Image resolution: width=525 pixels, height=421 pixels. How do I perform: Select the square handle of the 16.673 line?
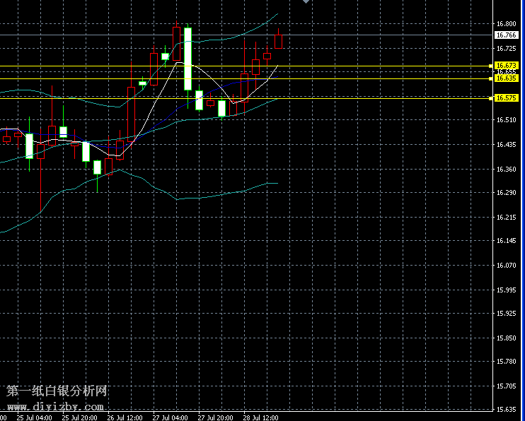[491, 66]
